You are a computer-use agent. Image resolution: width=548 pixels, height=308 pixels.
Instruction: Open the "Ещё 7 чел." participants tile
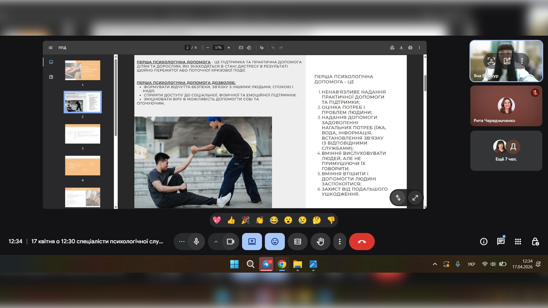506,151
